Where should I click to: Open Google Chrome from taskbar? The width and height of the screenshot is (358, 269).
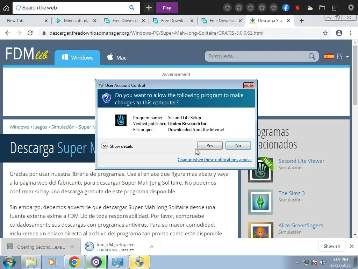tap(74, 262)
